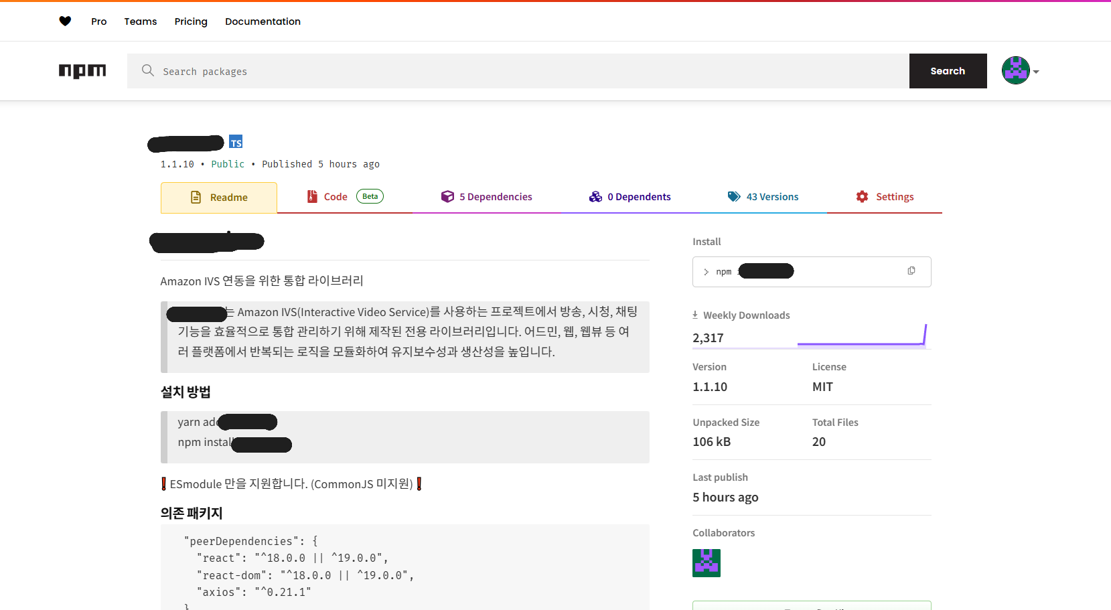1111x610 pixels.
Task: Click the weekly downloads sparkline chart
Action: 862,335
